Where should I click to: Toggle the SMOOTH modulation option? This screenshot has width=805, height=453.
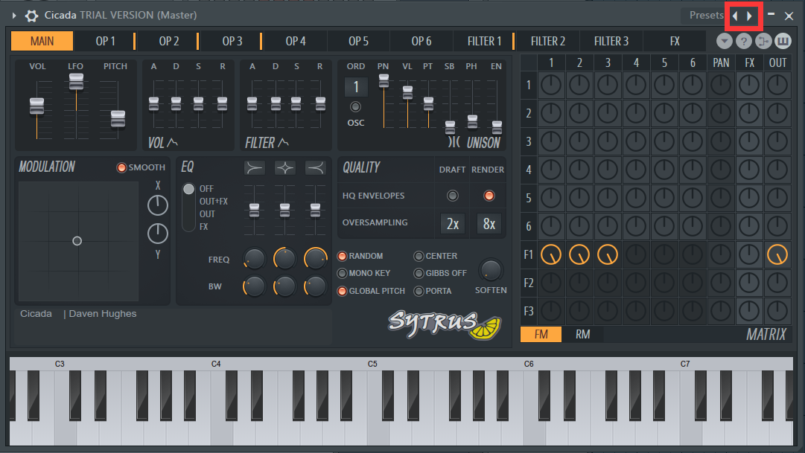pyautogui.click(x=121, y=167)
